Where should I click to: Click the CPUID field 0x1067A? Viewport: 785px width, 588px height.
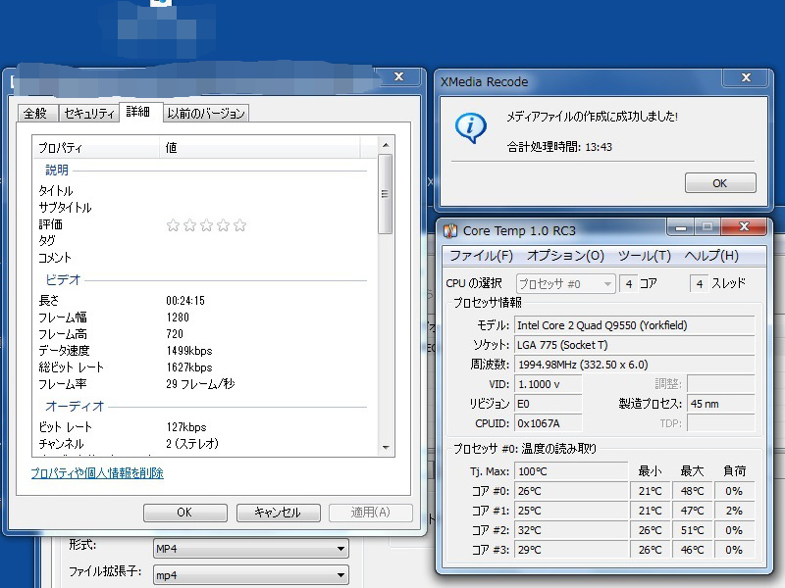pos(549,423)
